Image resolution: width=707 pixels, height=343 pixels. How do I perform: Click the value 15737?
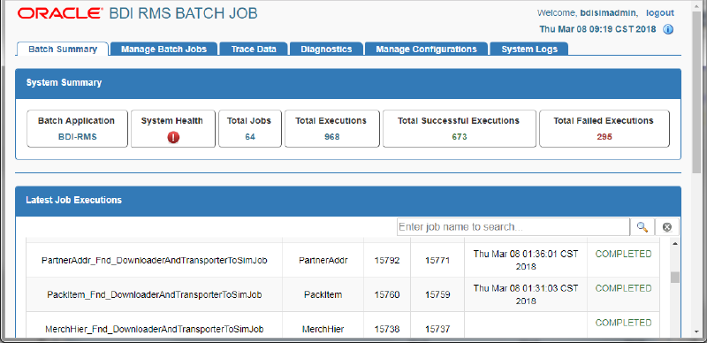437,329
